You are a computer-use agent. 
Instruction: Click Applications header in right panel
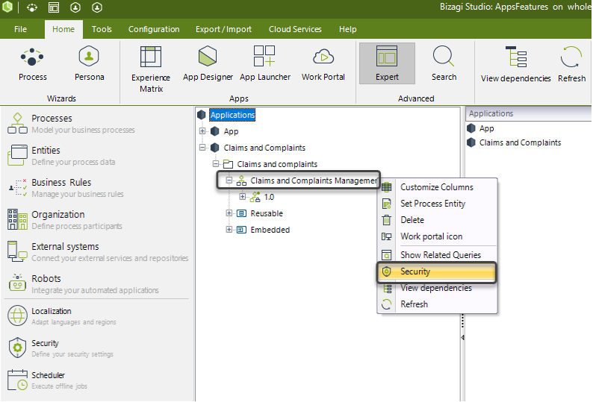click(x=530, y=113)
